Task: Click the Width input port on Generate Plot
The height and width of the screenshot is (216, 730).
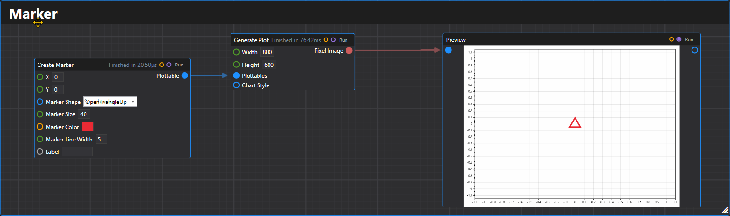Action: tap(236, 52)
